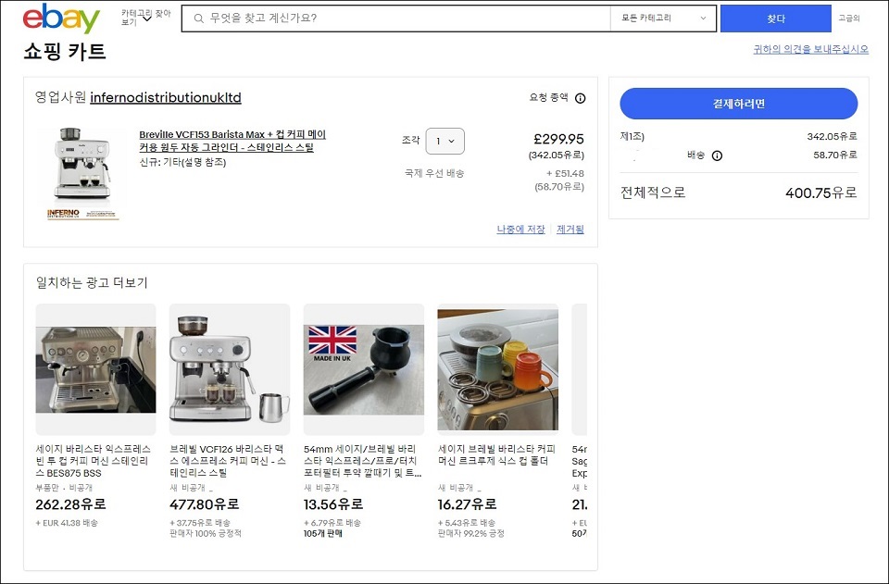The image size is (889, 584).
Task: Click the 일치하는 광고 더보기 heading
Action: tap(92, 282)
